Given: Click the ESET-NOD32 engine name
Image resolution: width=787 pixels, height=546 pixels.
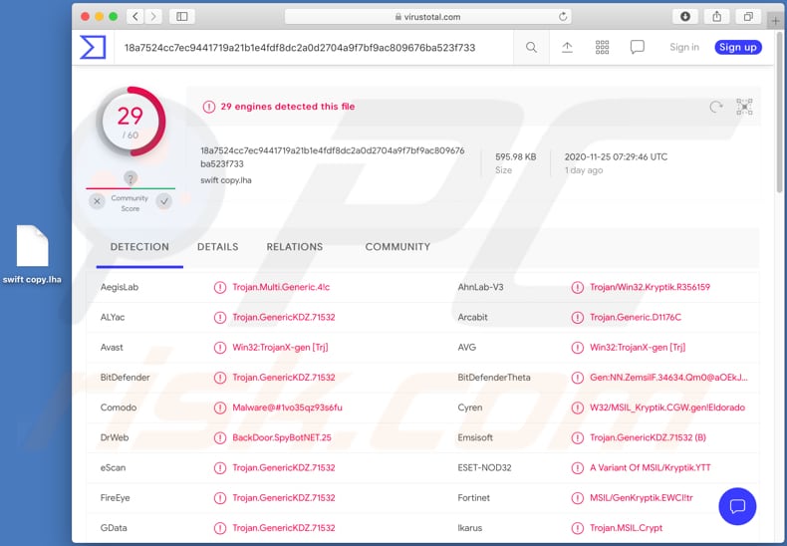Looking at the screenshot, I should tap(484, 467).
